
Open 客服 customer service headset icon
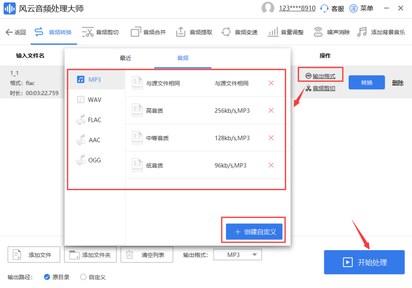click(x=324, y=8)
